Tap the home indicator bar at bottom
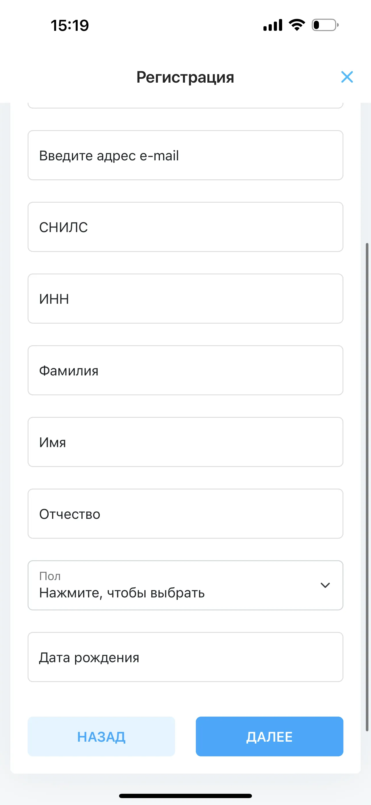371x805 pixels. (185, 795)
